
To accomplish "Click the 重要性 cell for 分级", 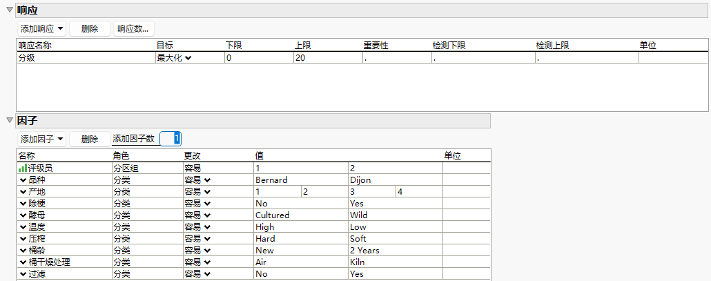I will (x=396, y=57).
